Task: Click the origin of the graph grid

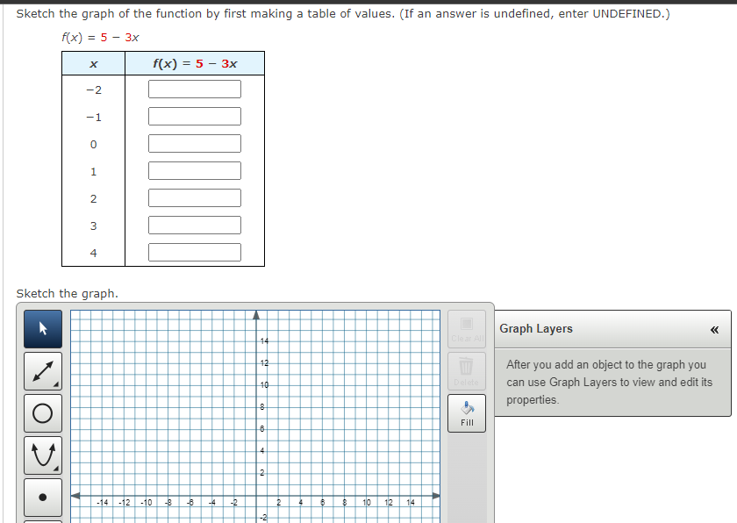Action: pos(257,494)
